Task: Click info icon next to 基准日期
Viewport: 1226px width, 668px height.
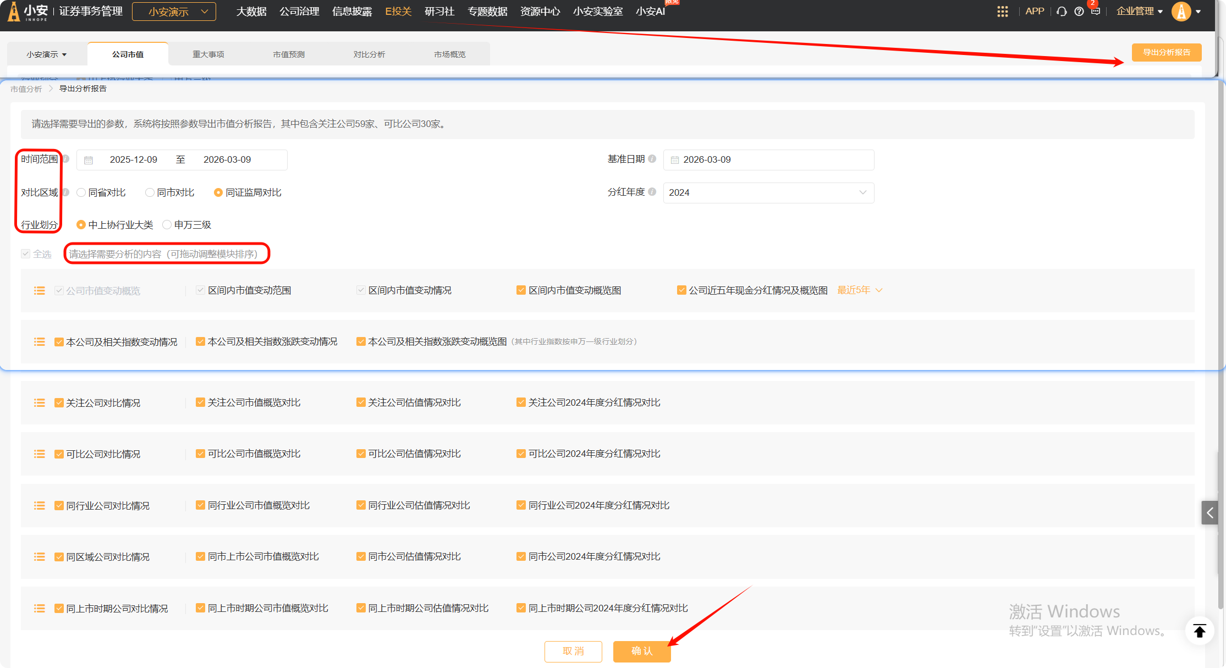Action: pos(652,159)
